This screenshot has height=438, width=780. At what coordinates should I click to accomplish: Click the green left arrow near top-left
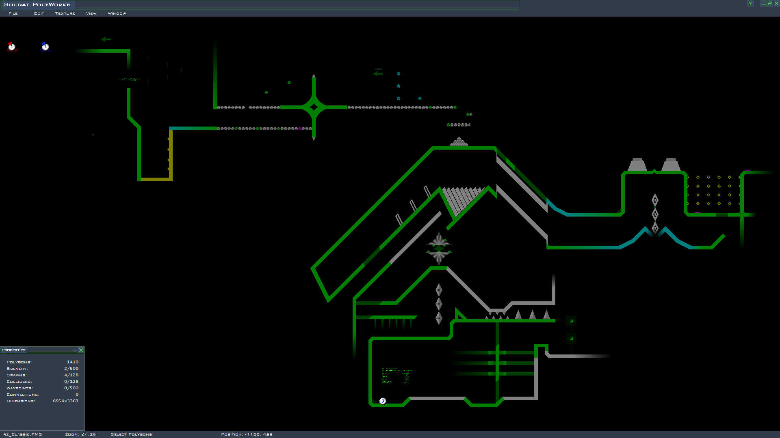(x=106, y=39)
